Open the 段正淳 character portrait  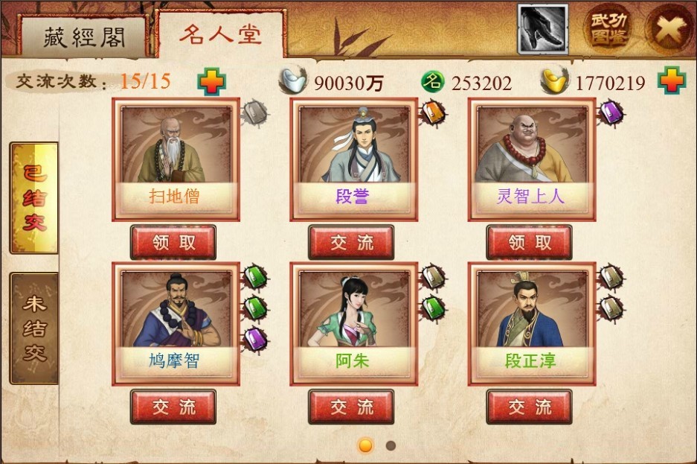(x=532, y=324)
